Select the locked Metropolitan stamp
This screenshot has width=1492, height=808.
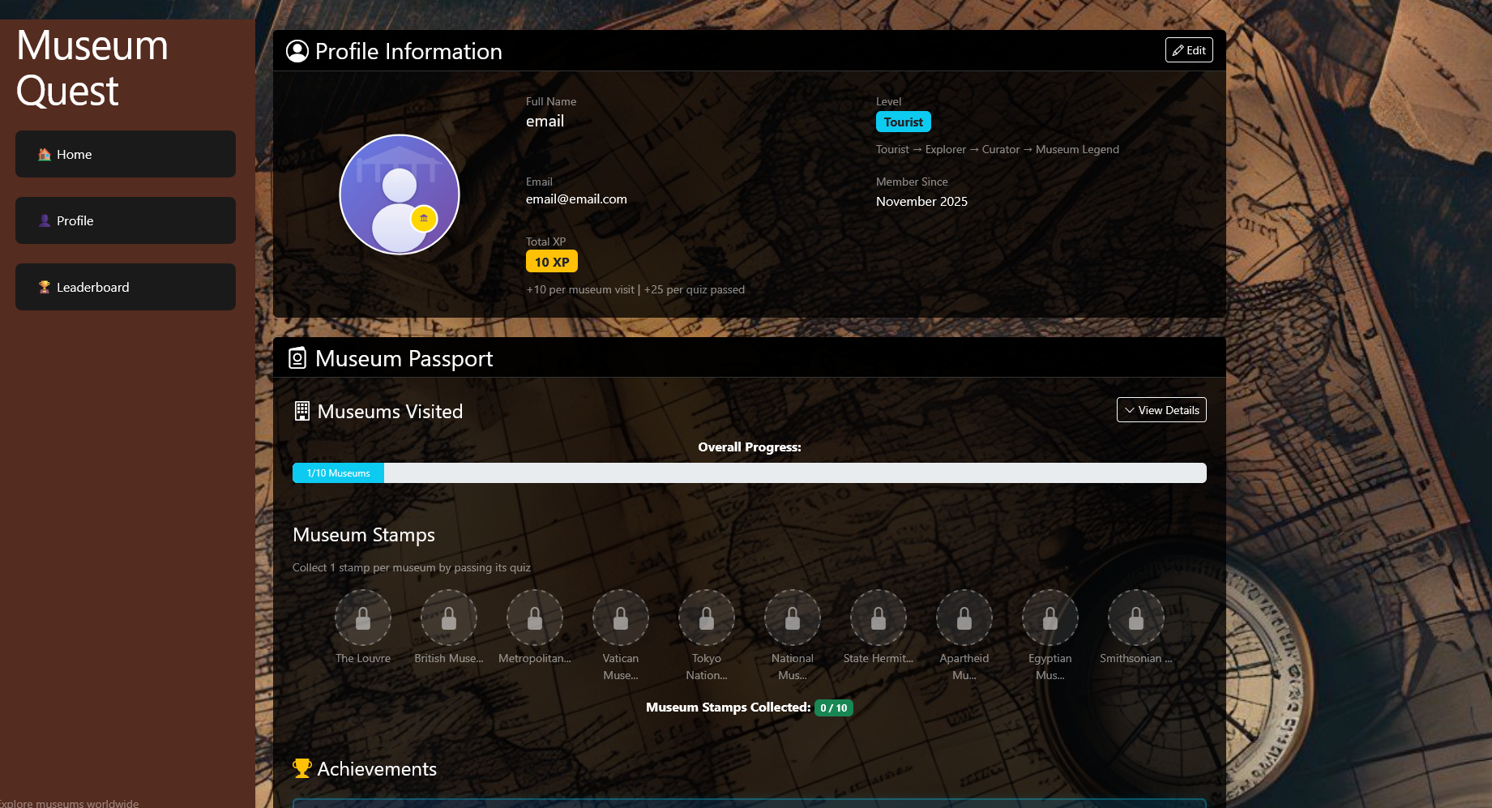click(x=535, y=618)
